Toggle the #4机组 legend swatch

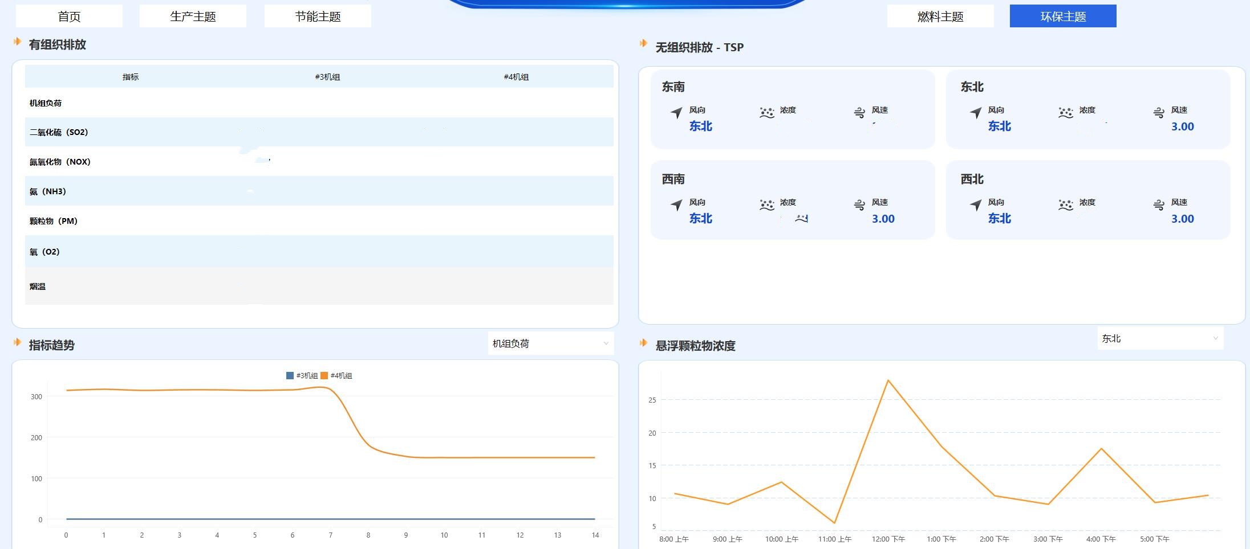click(x=324, y=375)
